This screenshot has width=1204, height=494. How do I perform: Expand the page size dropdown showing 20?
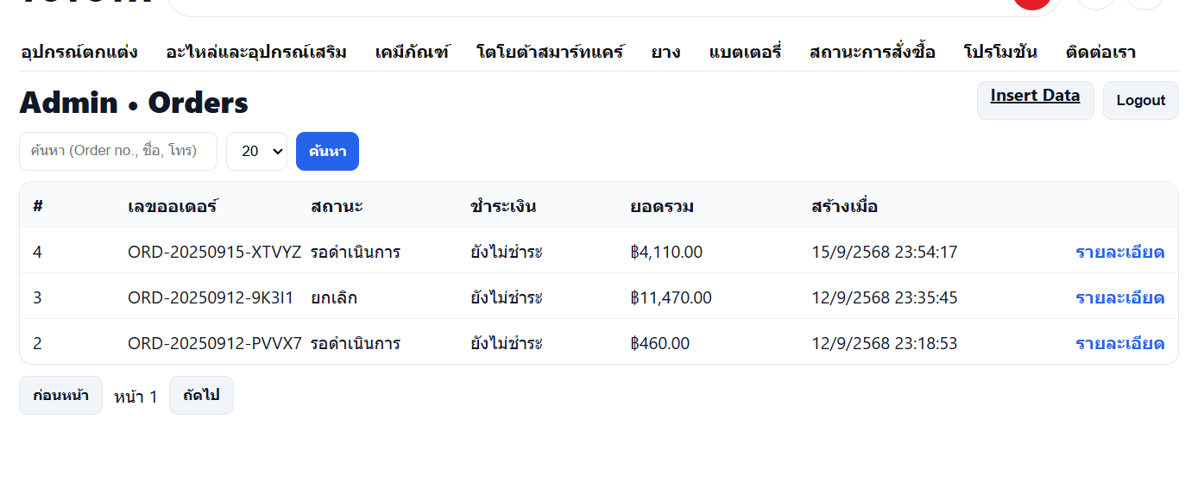click(x=256, y=151)
